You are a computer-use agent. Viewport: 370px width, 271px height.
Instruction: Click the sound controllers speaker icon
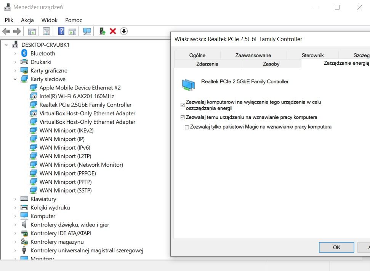click(24, 224)
